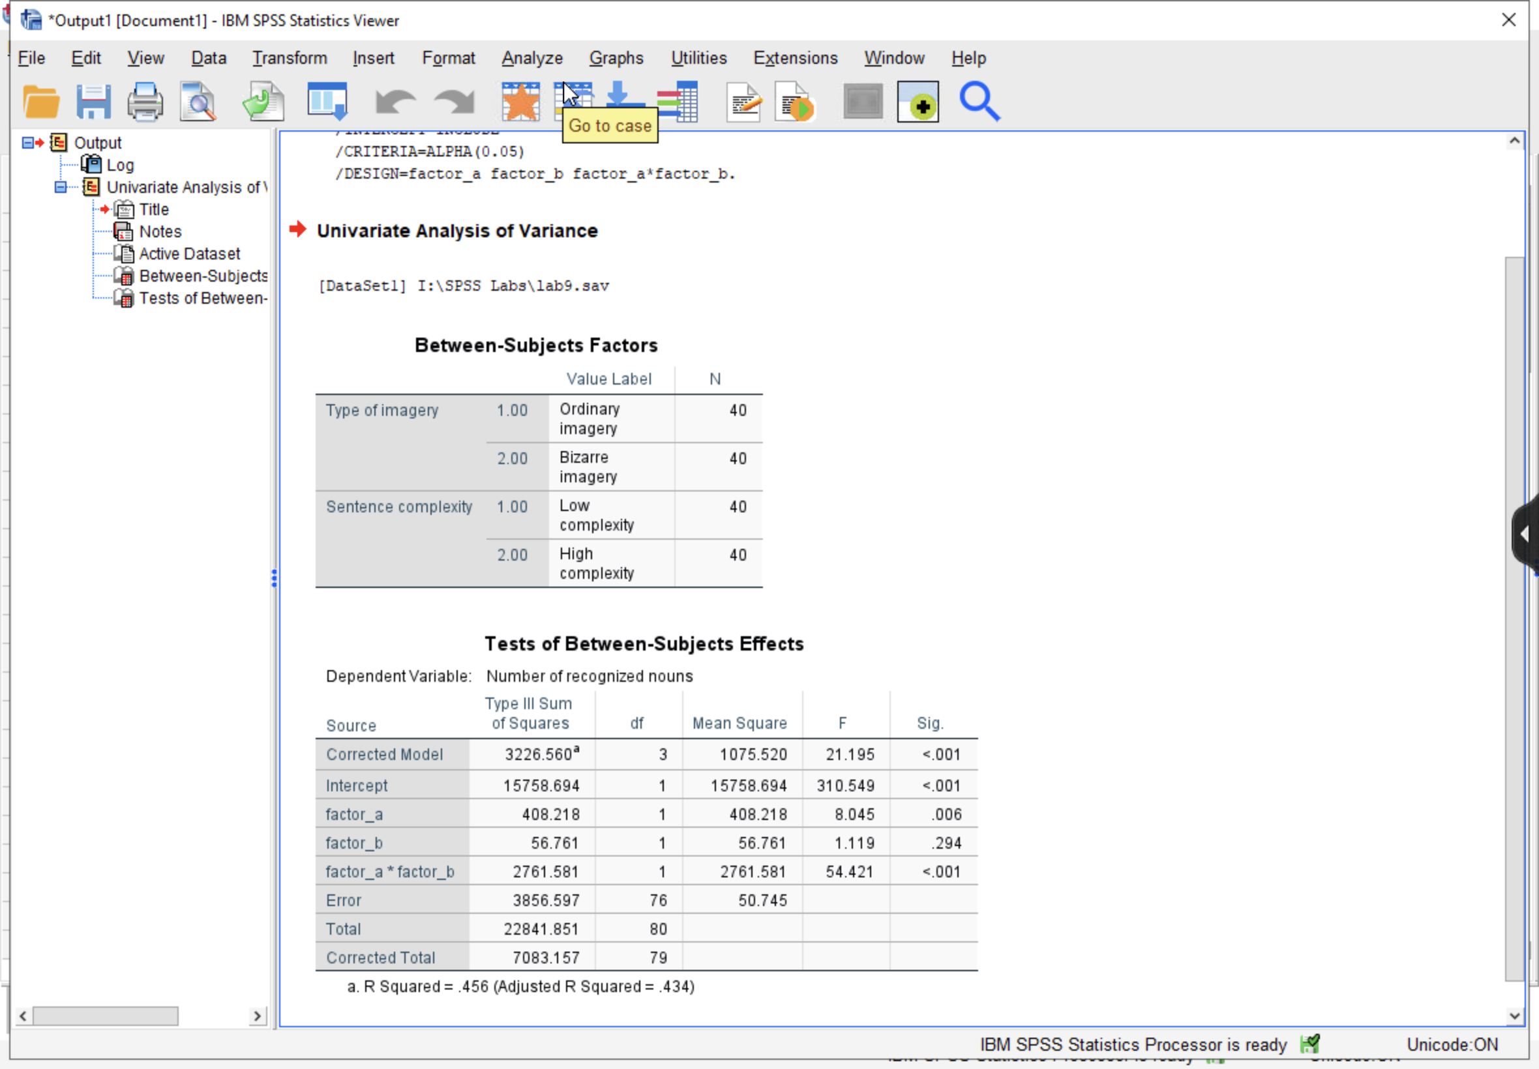Select Notes in the outline pane
Image resolution: width=1539 pixels, height=1069 pixels.
160,231
